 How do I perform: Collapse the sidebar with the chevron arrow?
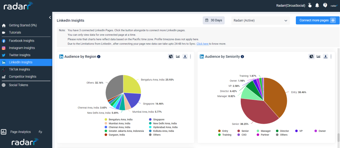coord(50,18)
